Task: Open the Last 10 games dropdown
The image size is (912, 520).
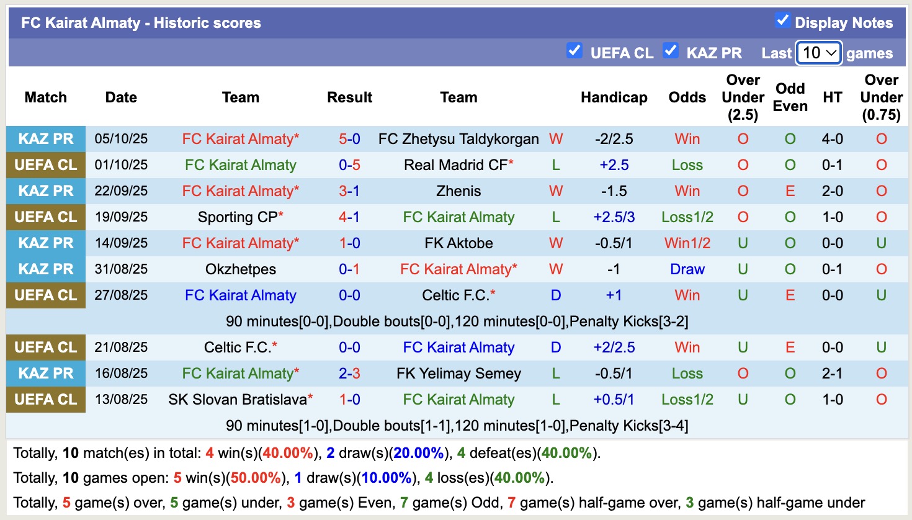Action: pos(818,53)
